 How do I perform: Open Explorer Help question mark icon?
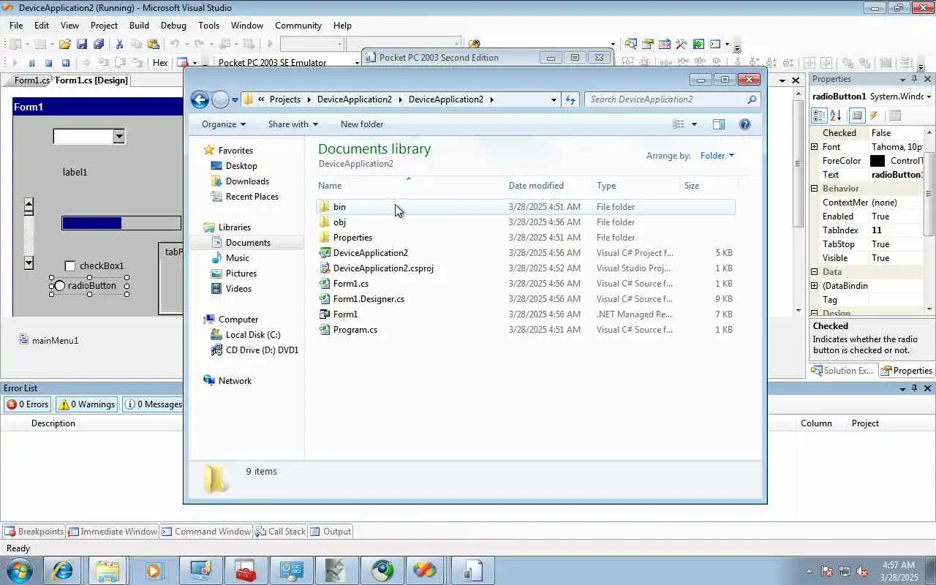745,124
